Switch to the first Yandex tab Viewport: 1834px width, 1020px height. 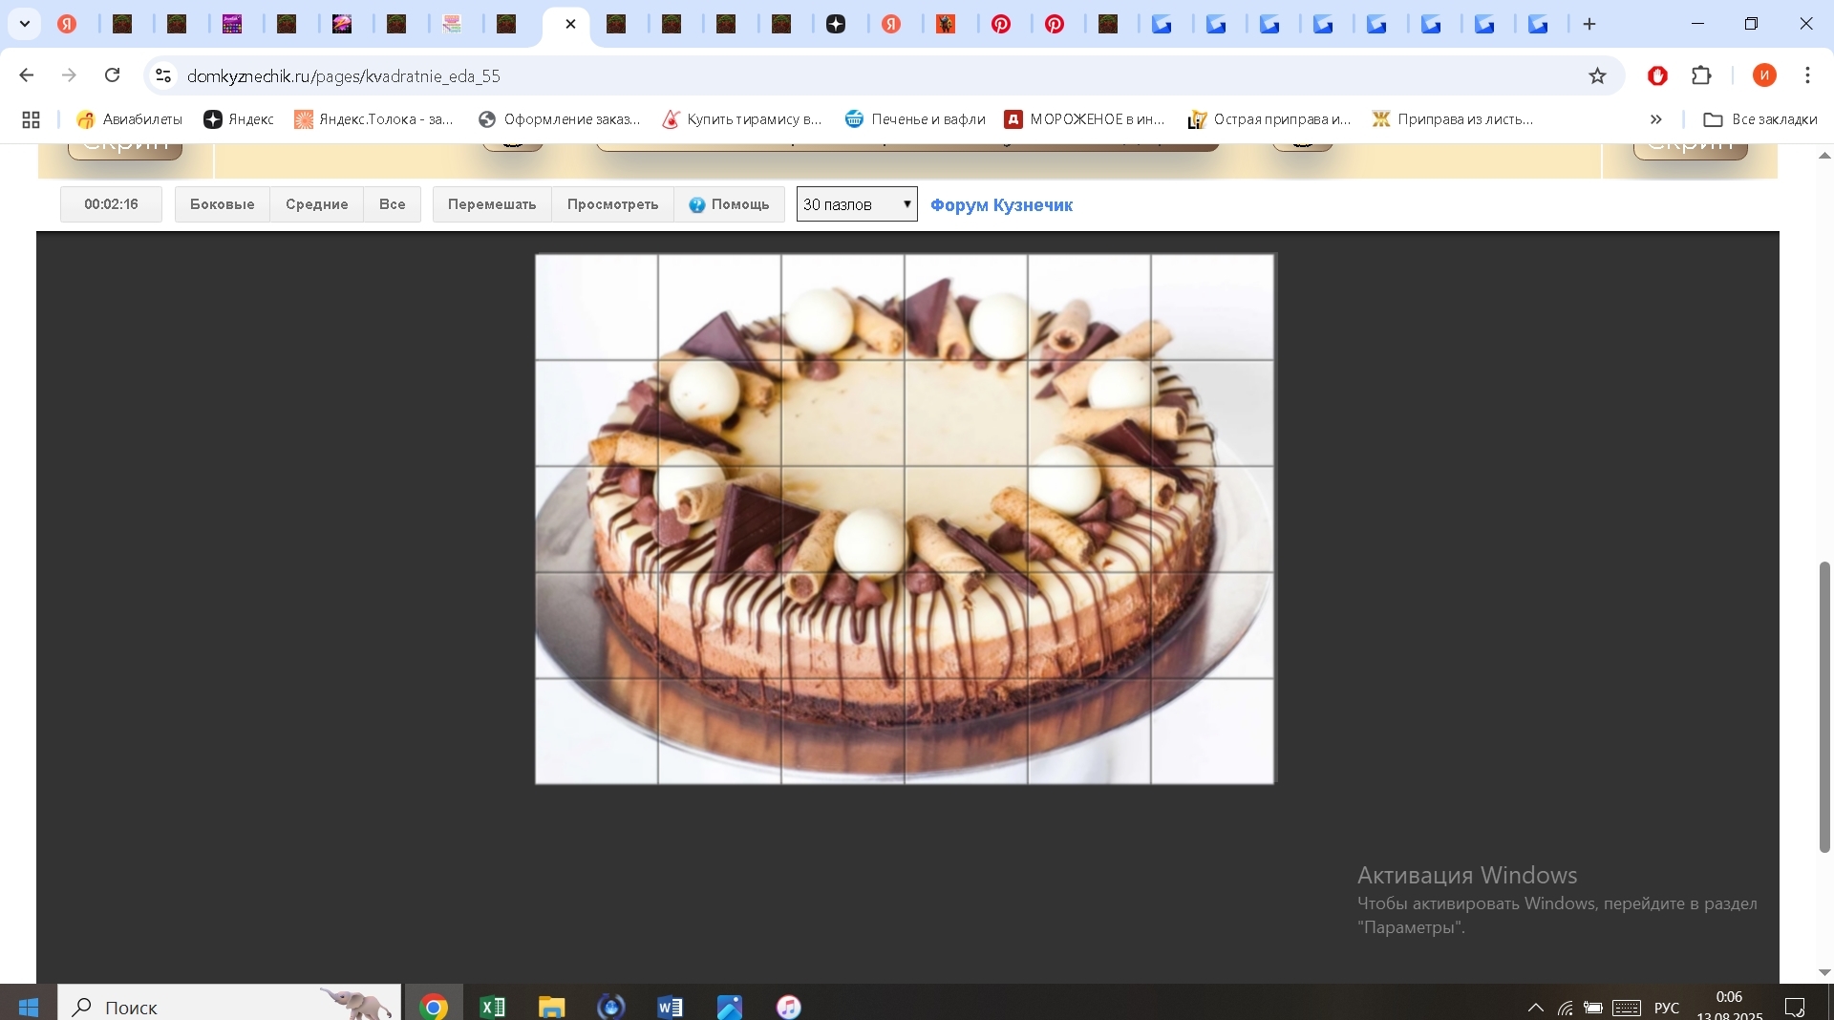point(67,24)
